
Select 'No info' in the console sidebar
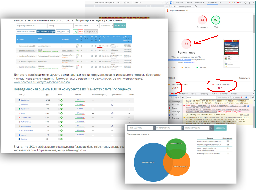pyautogui.click(x=175, y=115)
